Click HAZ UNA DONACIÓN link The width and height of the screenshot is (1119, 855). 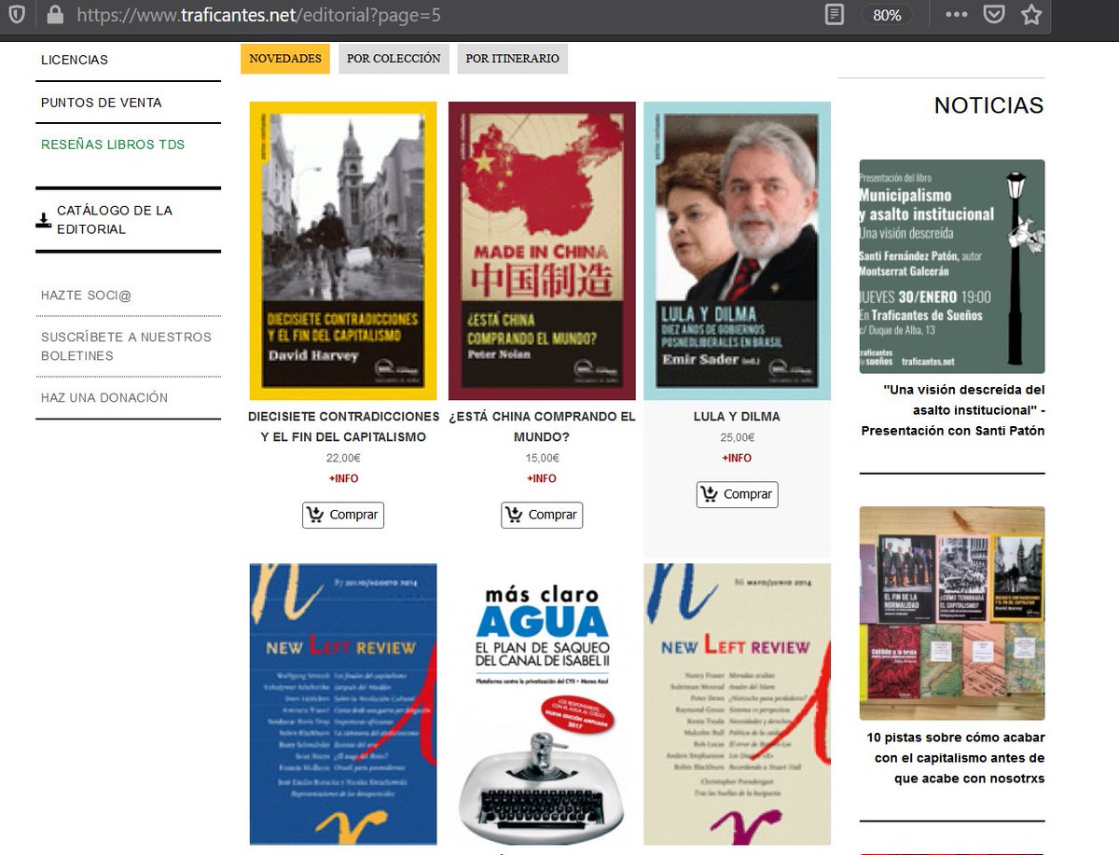tap(104, 397)
